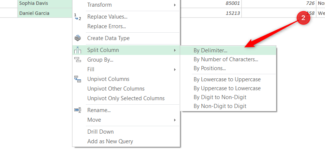Choose Drill Down menu entry

[126, 132]
